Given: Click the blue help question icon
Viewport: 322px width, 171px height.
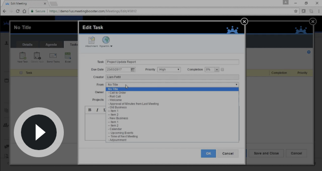Looking at the screenshot, I should tap(309, 52).
